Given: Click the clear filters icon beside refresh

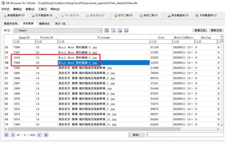Looking at the screenshot, I should click(113, 31).
